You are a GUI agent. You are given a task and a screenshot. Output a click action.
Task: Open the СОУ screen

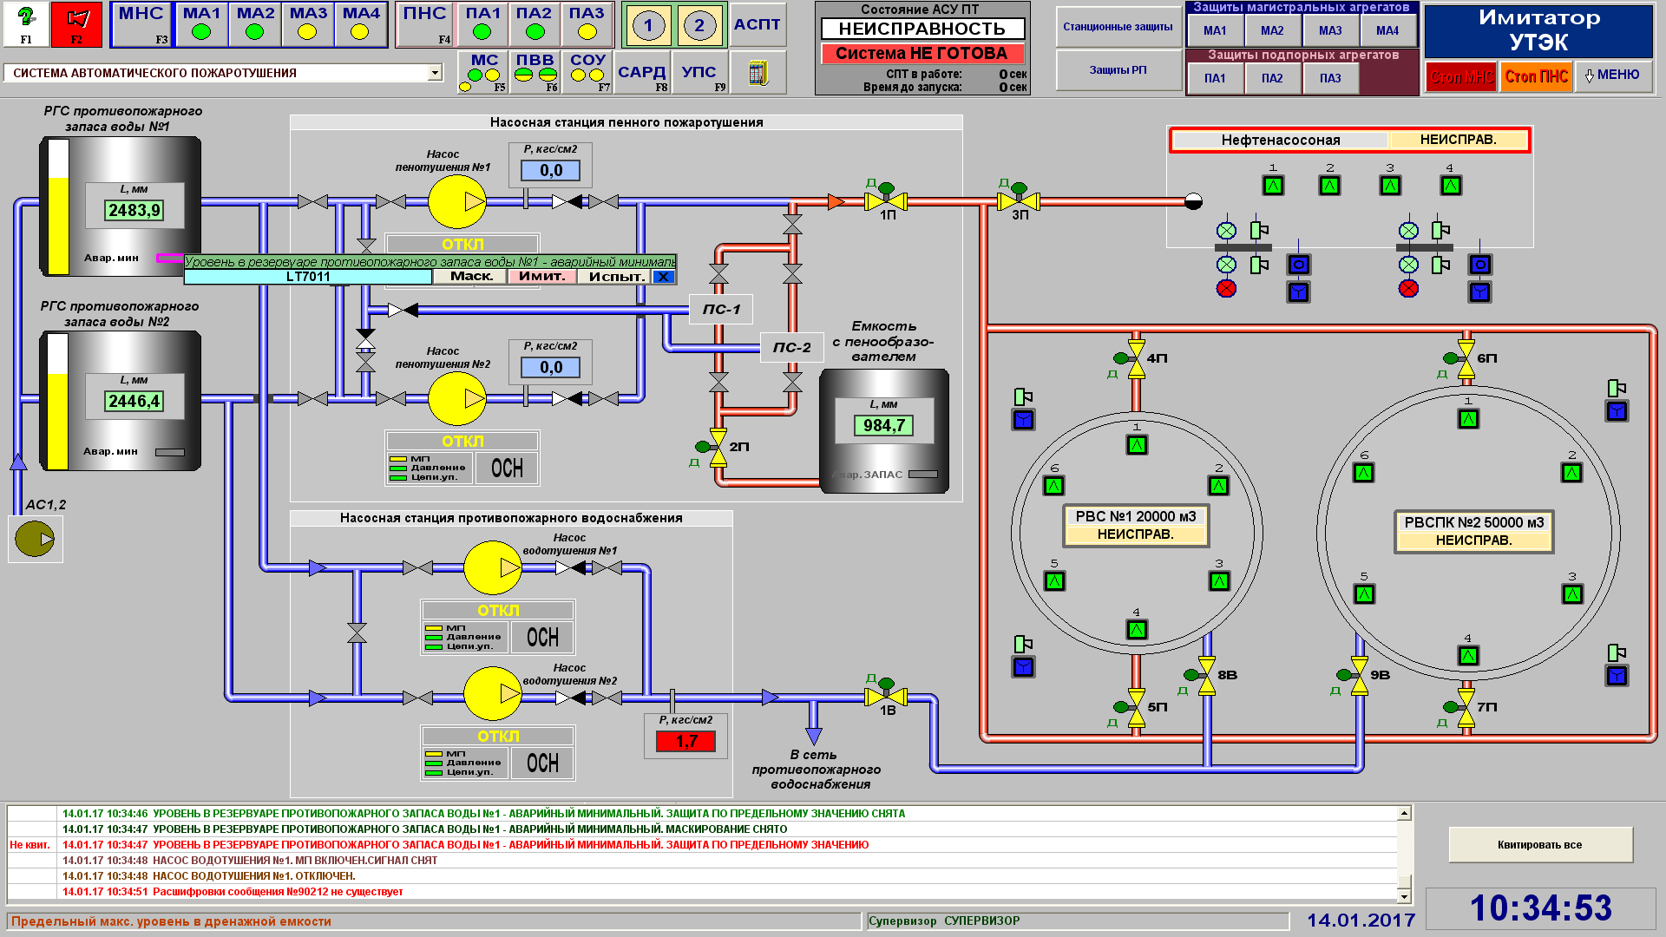(587, 73)
